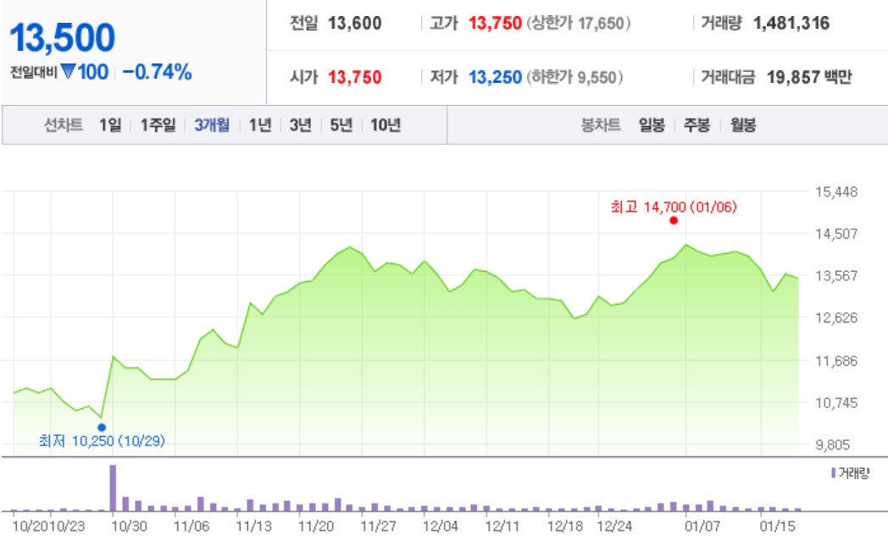Viewport: 888px width, 557px height.
Task: Click the 12/11 date axis label
Action: [x=502, y=527]
